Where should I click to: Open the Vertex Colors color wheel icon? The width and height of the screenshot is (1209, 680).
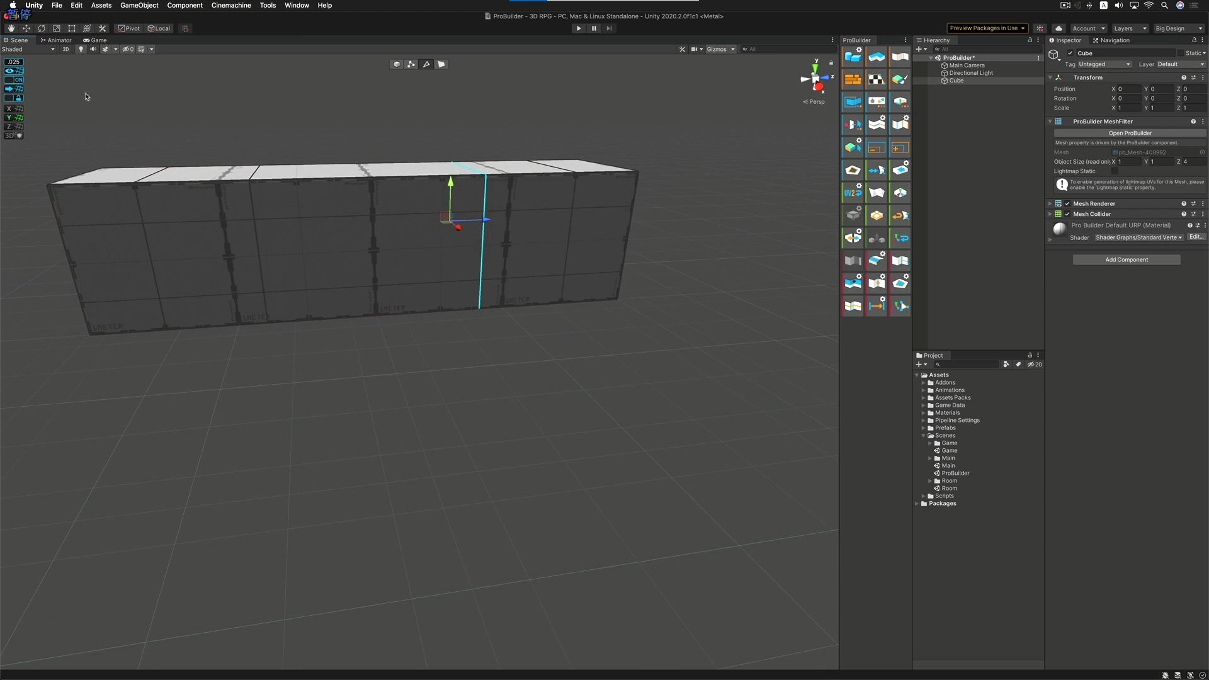pyautogui.click(x=900, y=192)
